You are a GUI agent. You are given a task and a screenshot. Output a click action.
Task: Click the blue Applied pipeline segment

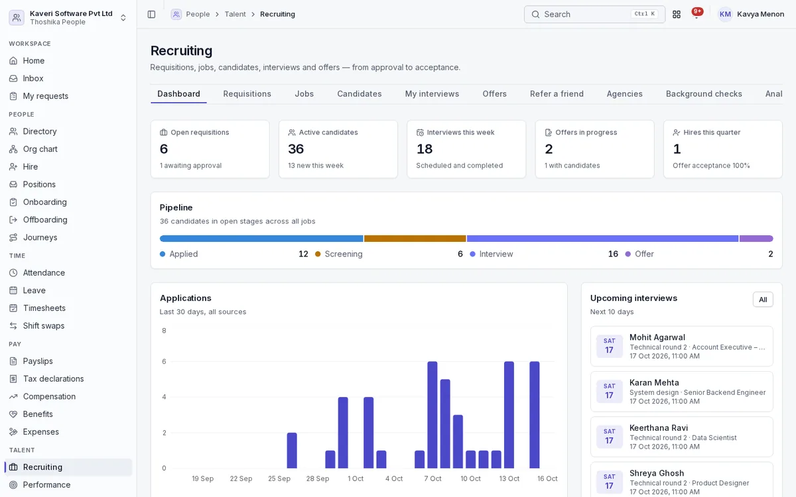pyautogui.click(x=261, y=239)
